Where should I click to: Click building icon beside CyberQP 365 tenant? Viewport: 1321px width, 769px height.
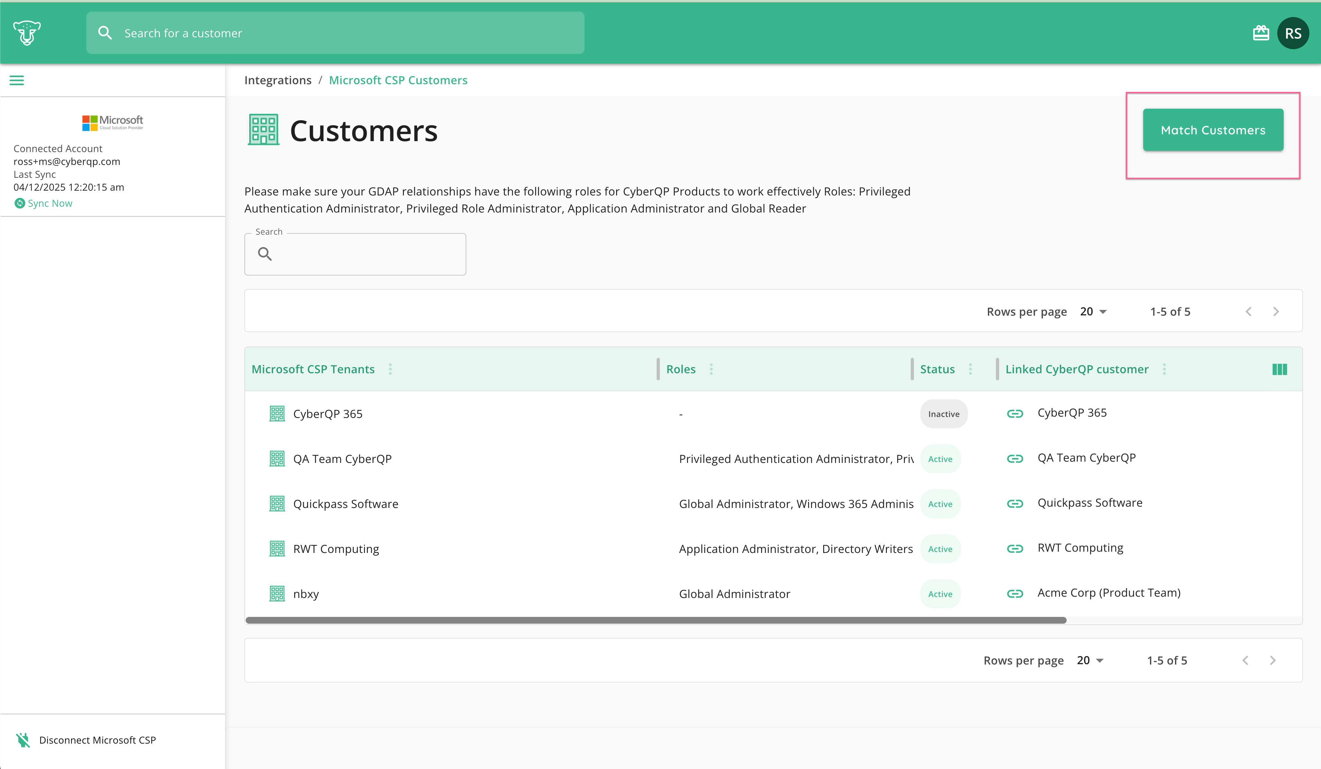tap(277, 413)
